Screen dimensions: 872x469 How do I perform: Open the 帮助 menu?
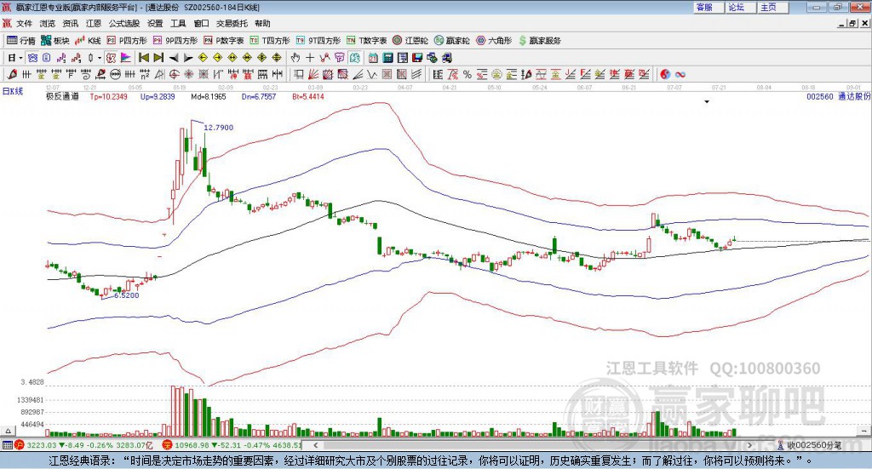262,23
